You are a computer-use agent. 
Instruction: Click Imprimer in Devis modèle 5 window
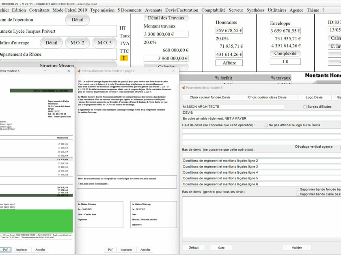click(21, 250)
